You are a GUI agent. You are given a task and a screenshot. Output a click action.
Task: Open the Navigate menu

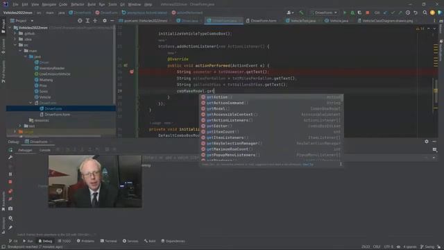pyautogui.click(x=49, y=4)
